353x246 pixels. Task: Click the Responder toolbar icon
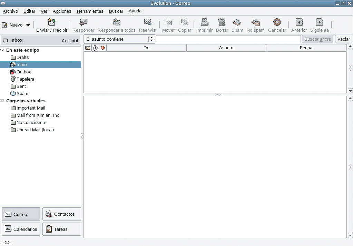coord(83,22)
